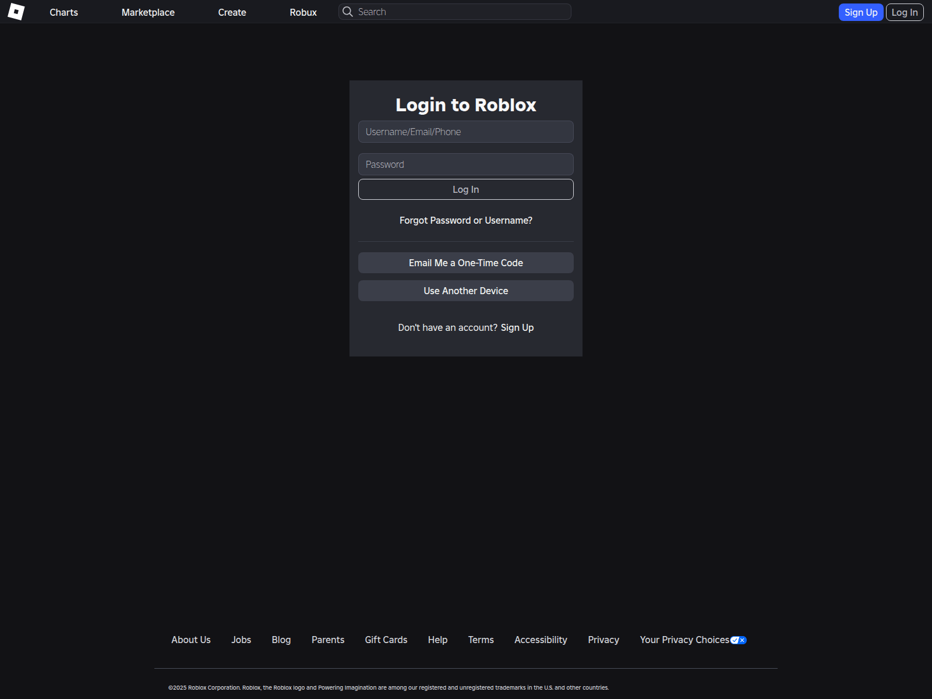Open the Blog footer link
Image resolution: width=932 pixels, height=699 pixels.
pyautogui.click(x=281, y=640)
